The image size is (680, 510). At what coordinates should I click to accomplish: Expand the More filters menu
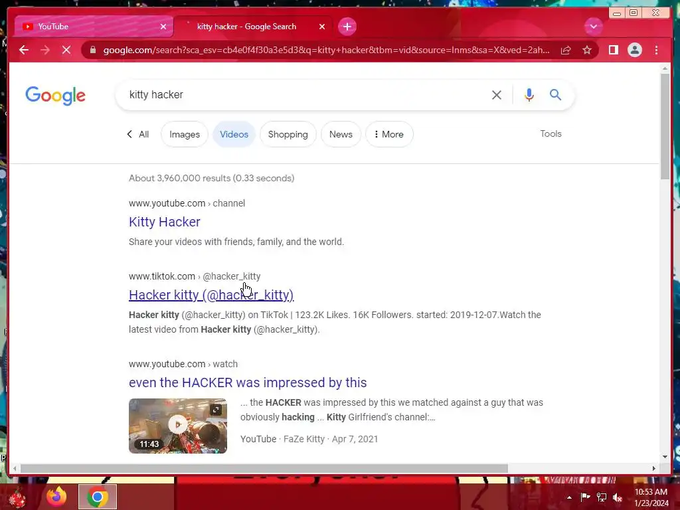coord(389,134)
